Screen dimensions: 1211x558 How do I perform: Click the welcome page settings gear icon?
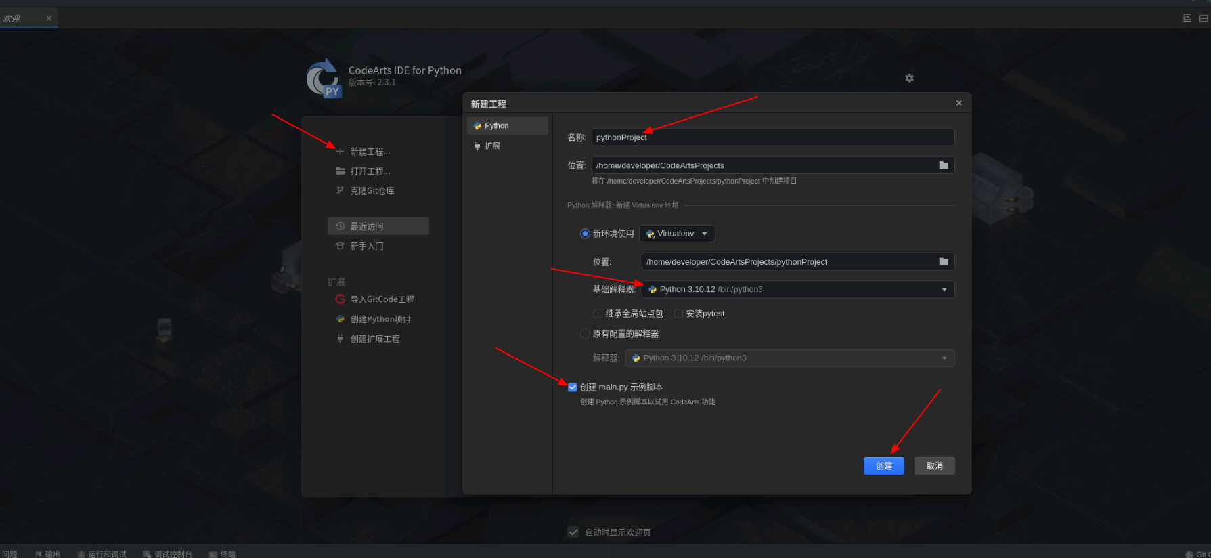[909, 78]
